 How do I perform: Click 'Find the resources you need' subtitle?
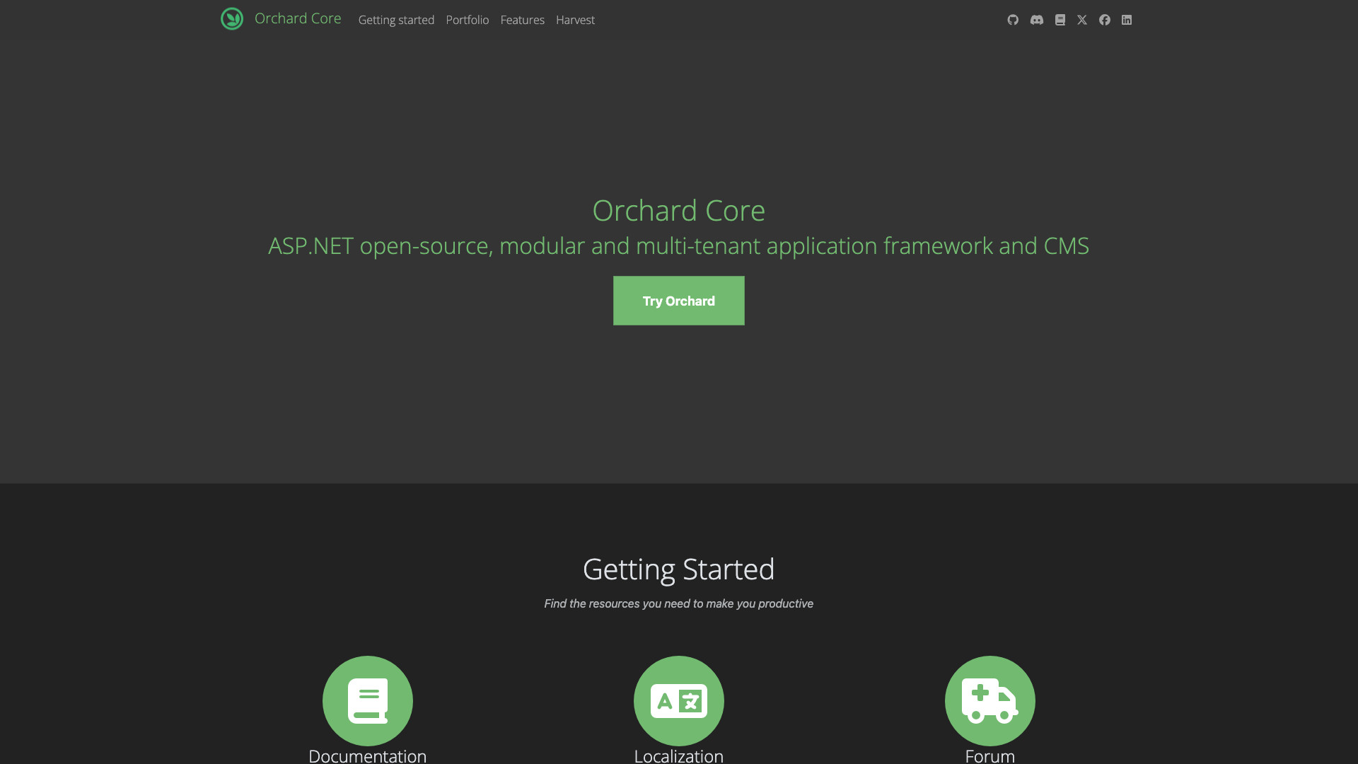[679, 603]
